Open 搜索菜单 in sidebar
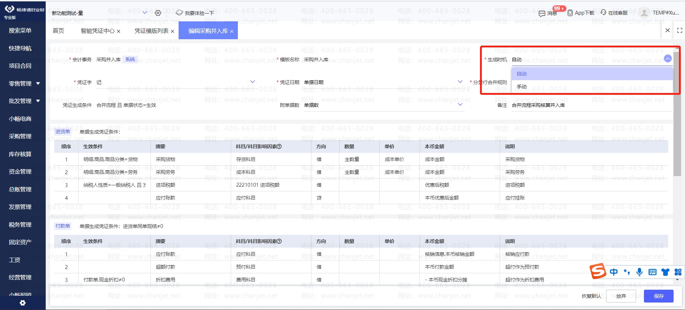 point(20,30)
